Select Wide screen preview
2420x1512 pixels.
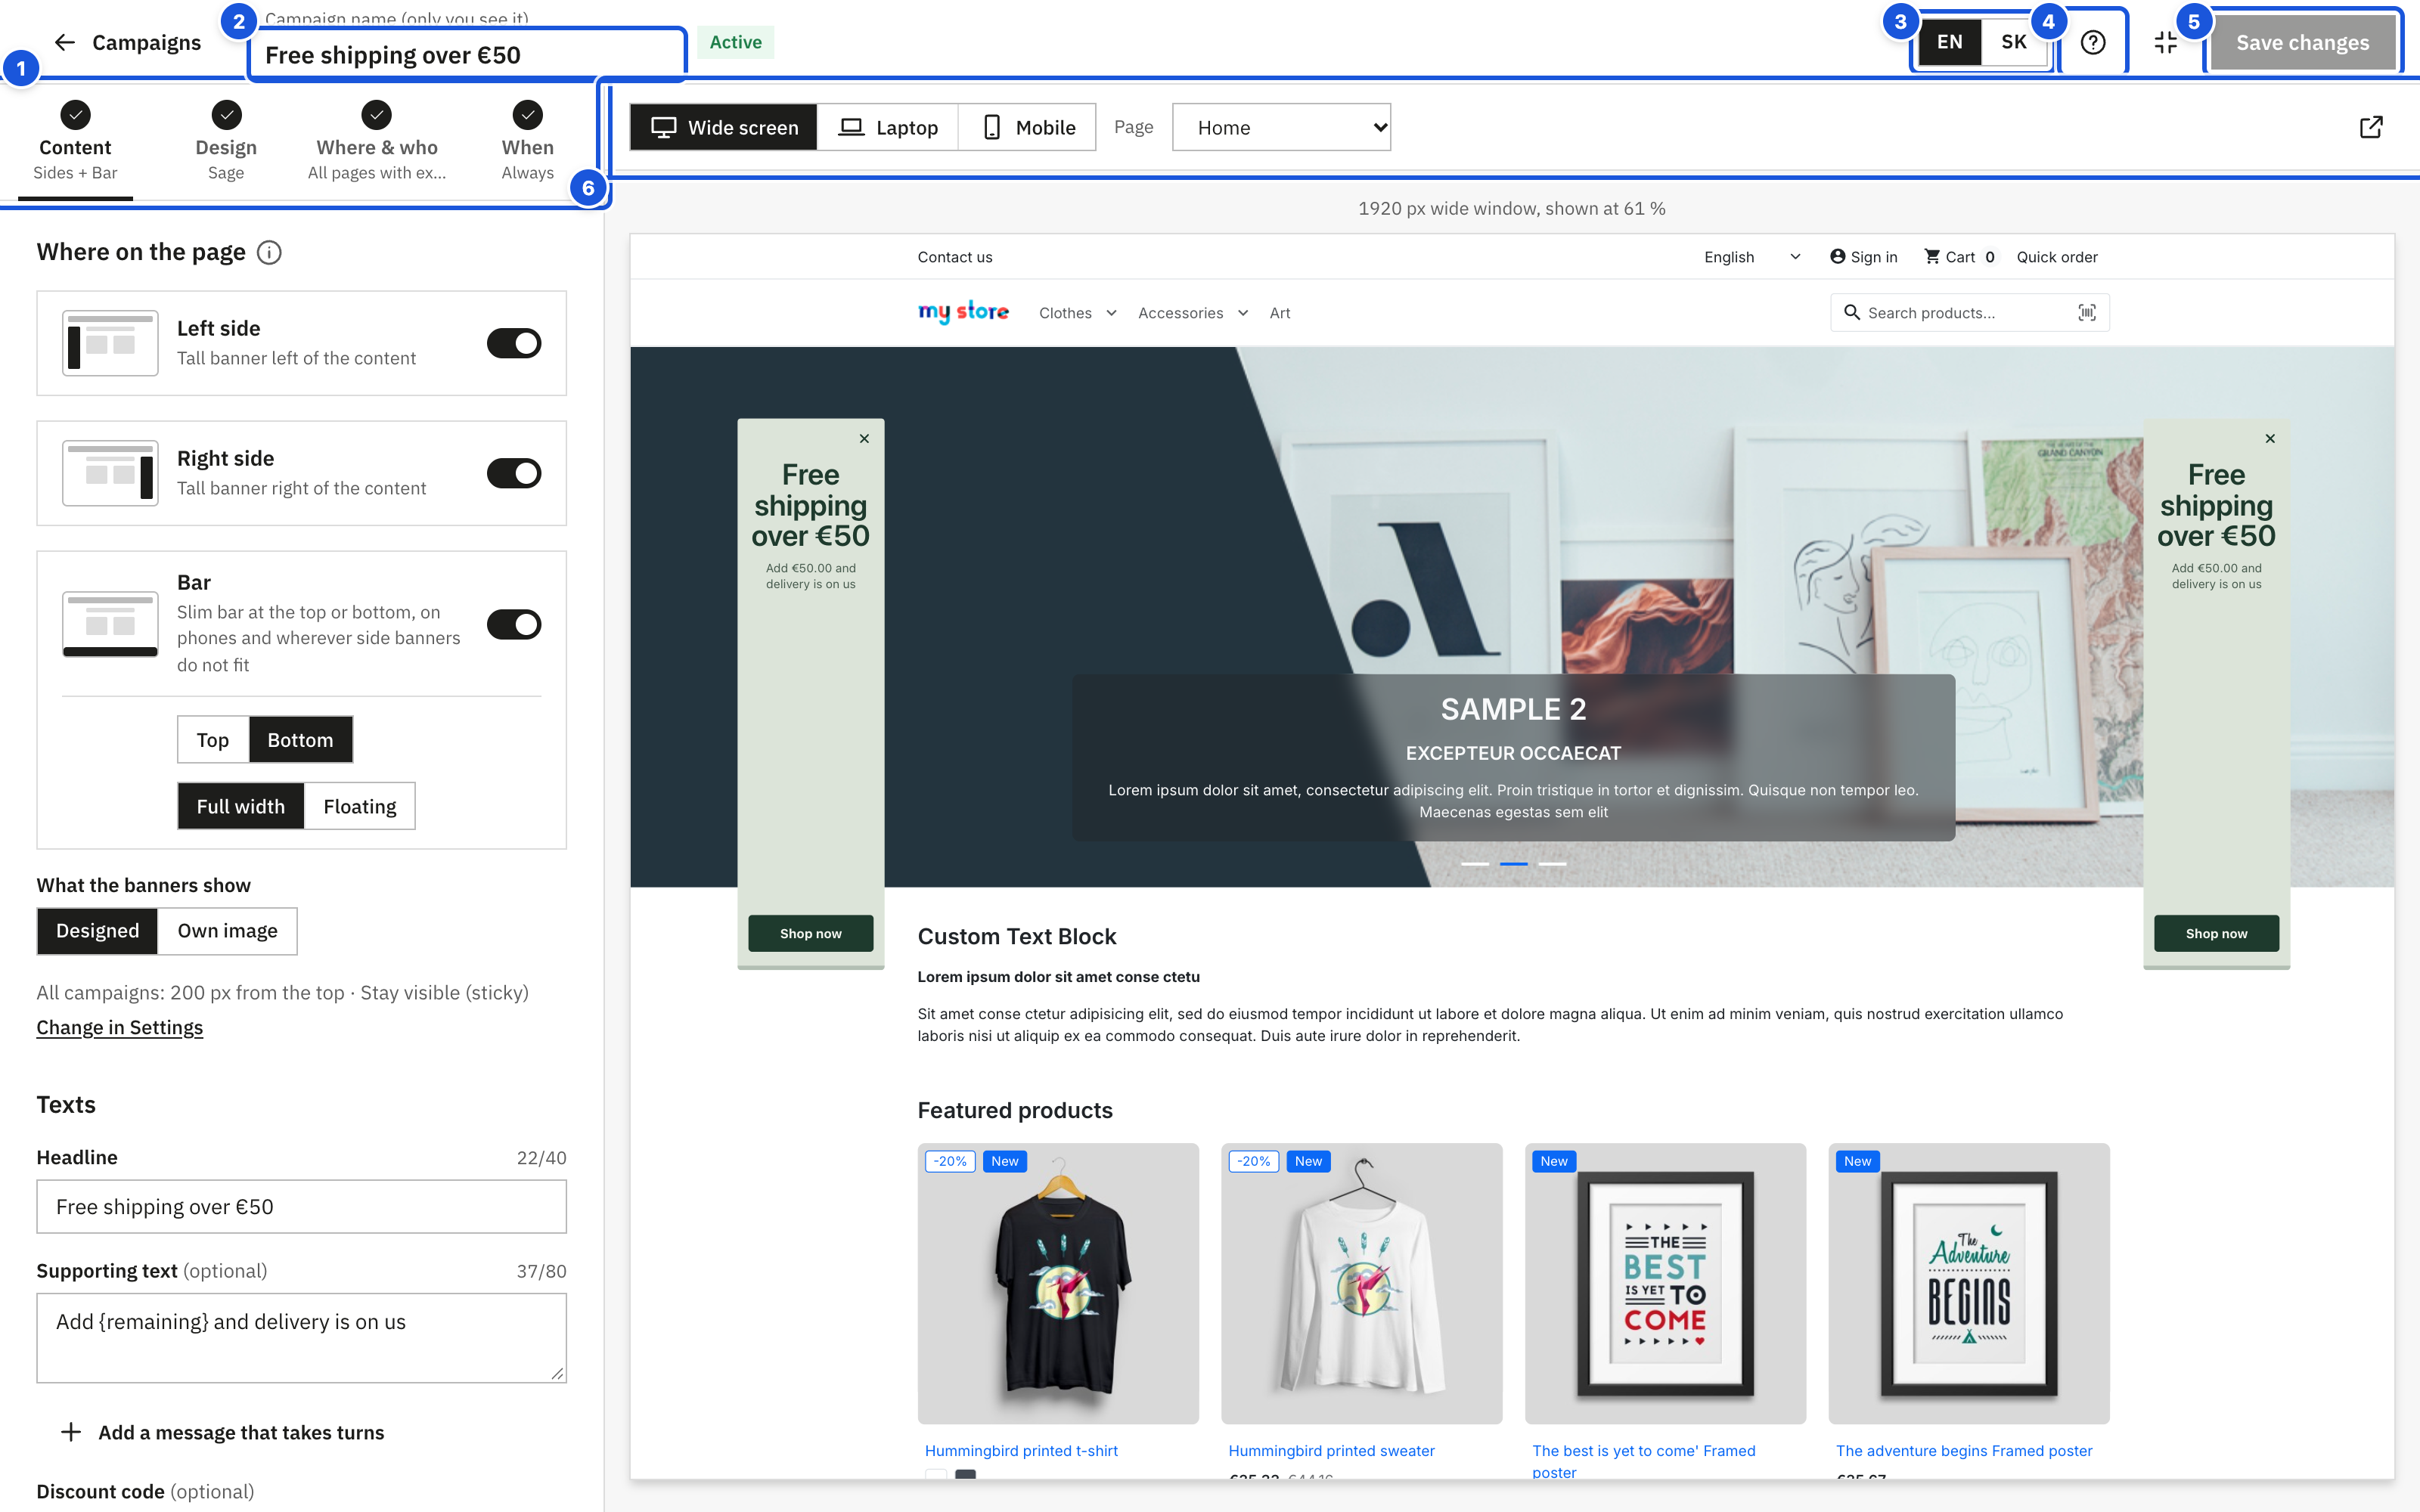(x=724, y=127)
